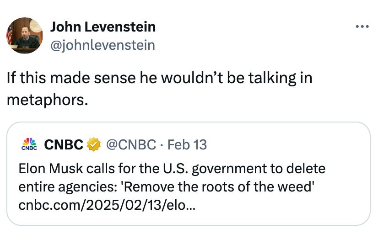Image resolution: width=378 pixels, height=234 pixels.
Task: Open the CNBC account name in quoted tweet
Action: [x=64, y=144]
